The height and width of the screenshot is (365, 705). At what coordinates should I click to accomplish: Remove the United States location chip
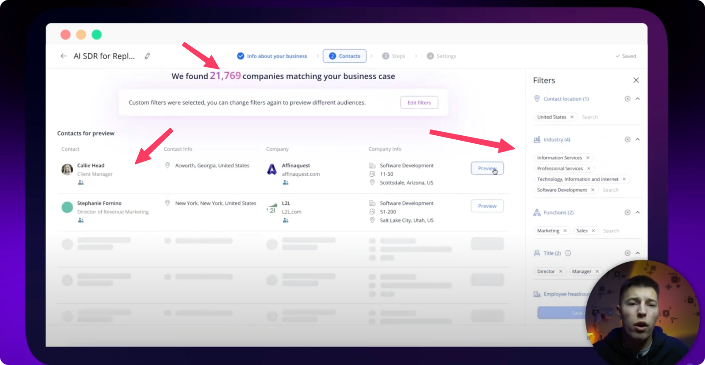[572, 117]
